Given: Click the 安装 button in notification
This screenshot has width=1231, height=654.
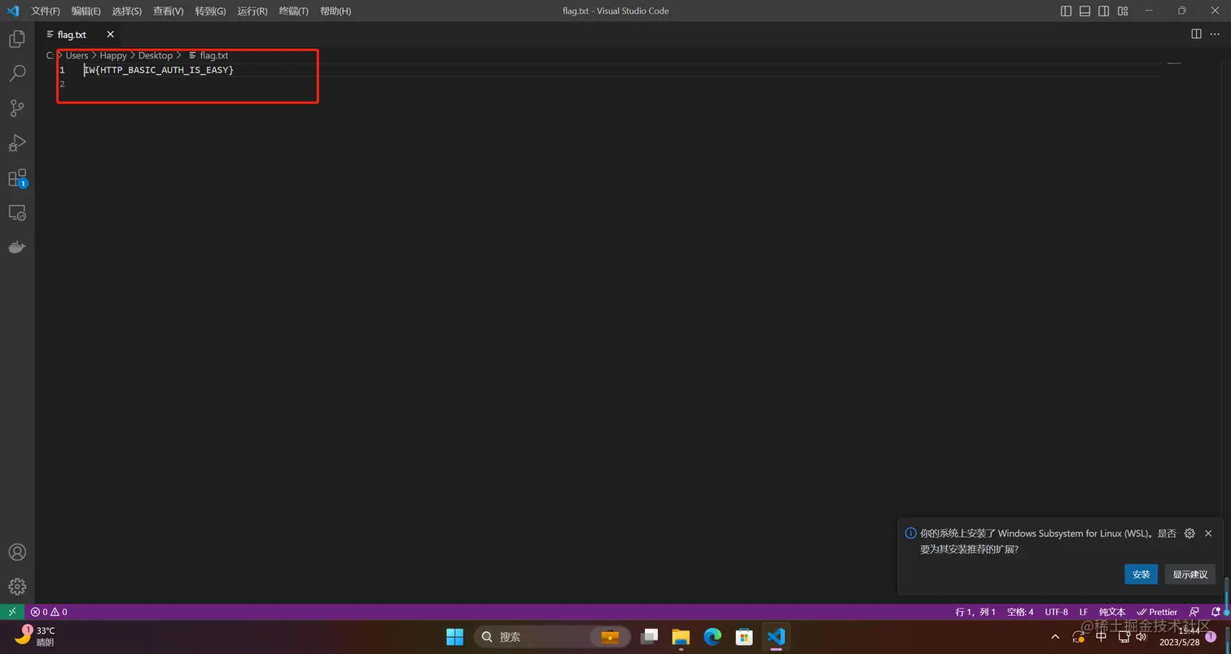Looking at the screenshot, I should coord(1141,574).
